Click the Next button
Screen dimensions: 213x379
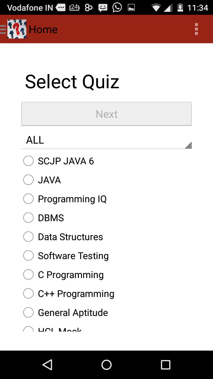(x=106, y=114)
